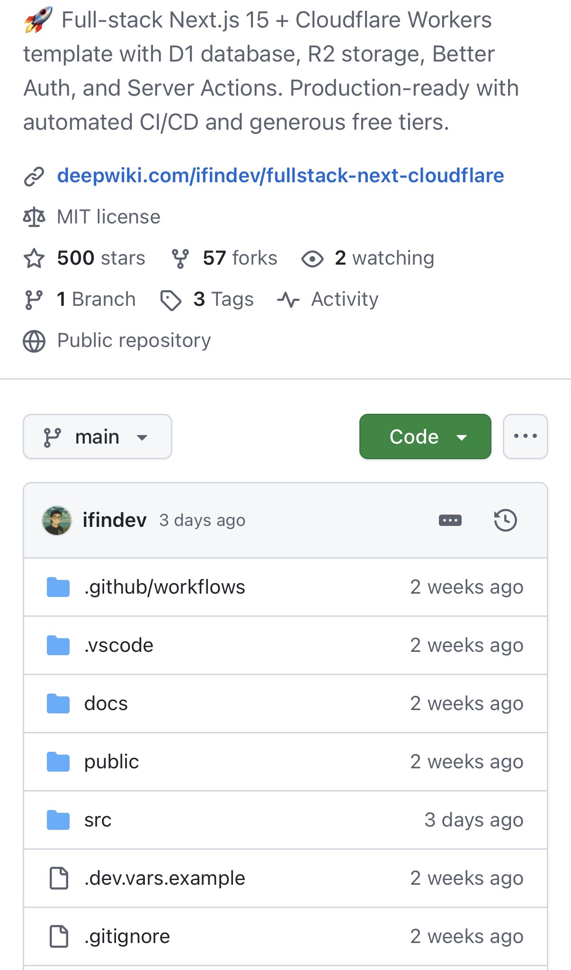This screenshot has height=970, width=571.
Task: Select the 'Public repository' text
Action: click(x=134, y=340)
